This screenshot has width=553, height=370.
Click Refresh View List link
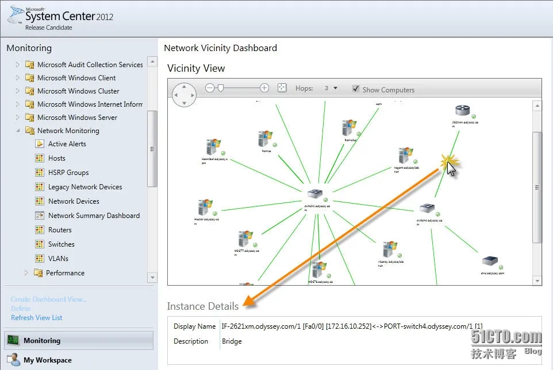36,318
